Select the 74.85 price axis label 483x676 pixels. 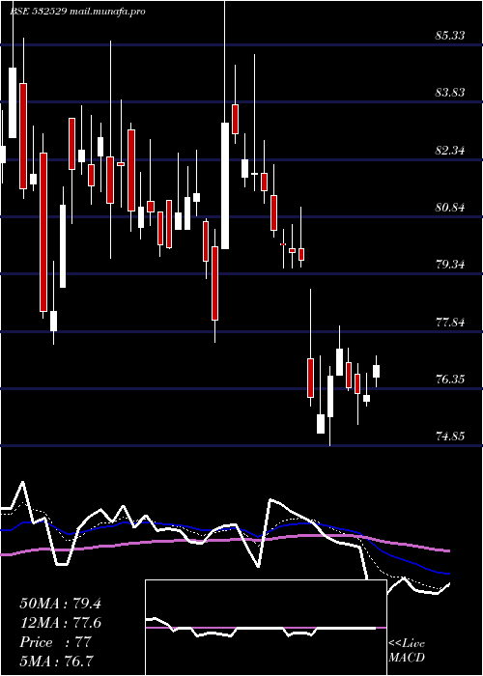point(450,437)
